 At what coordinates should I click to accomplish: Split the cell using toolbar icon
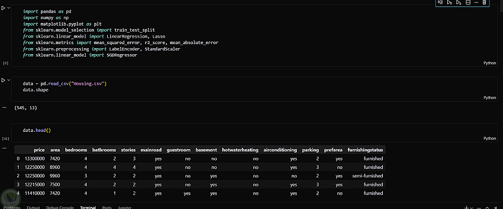(467, 3)
